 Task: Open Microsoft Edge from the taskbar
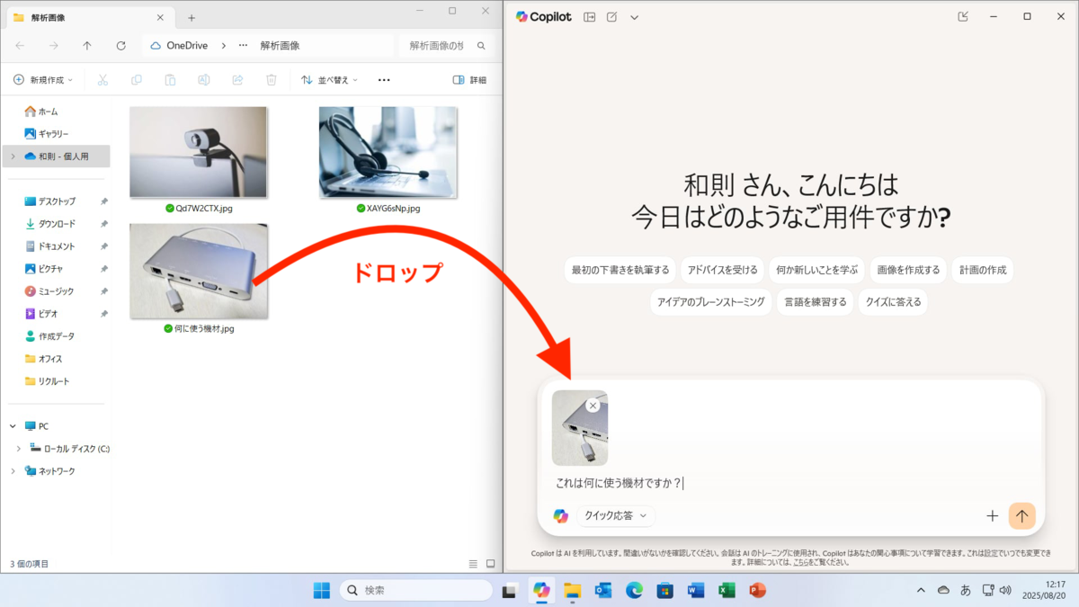[x=634, y=590]
